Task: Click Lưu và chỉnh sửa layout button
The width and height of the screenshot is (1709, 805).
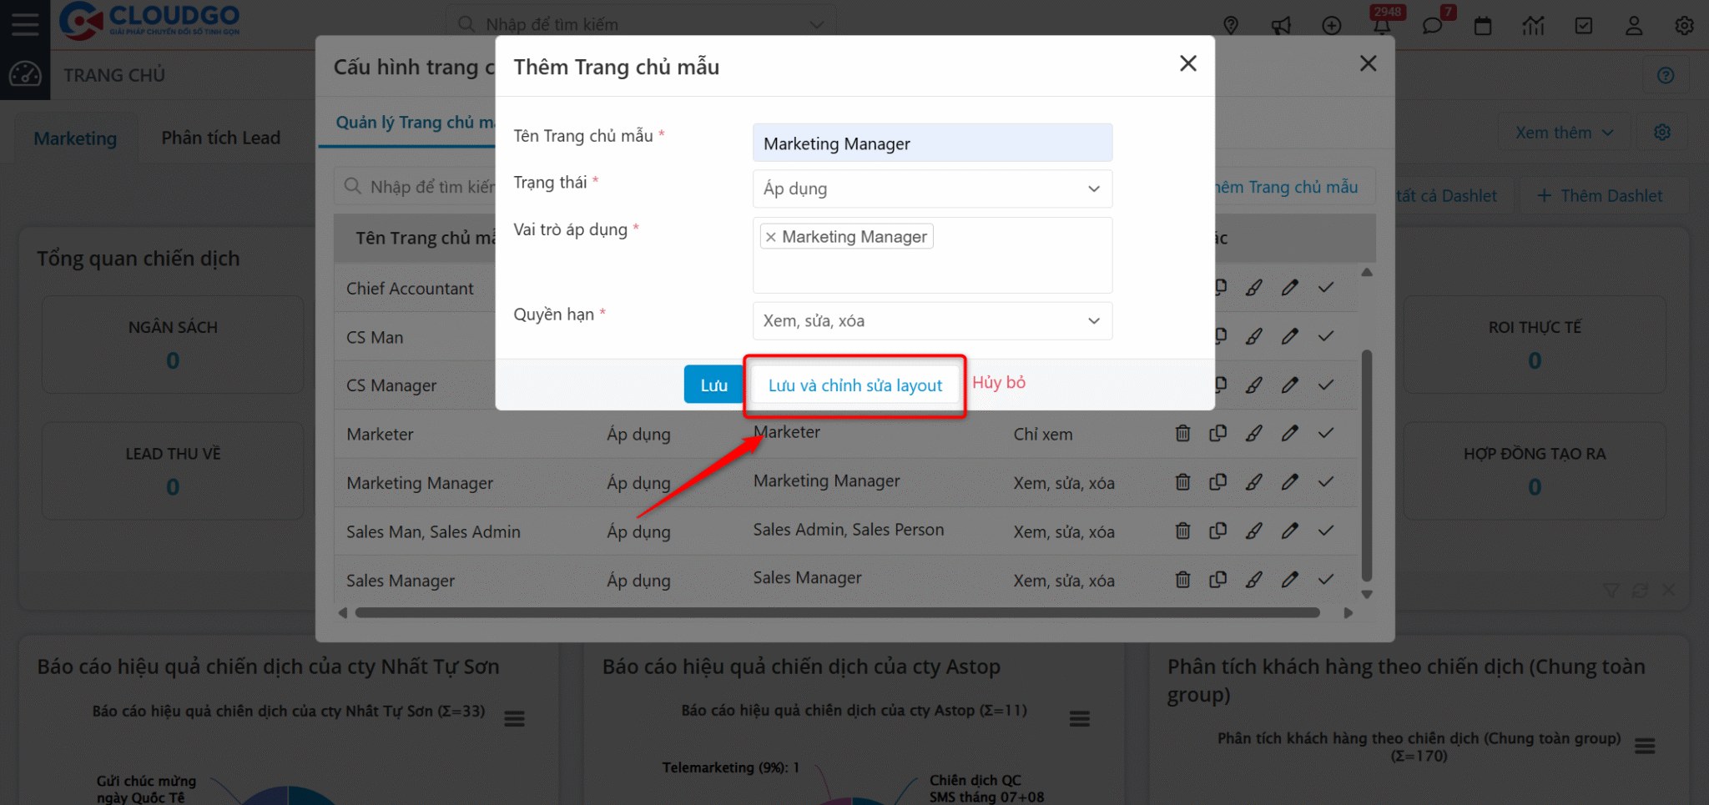Action: 855,385
